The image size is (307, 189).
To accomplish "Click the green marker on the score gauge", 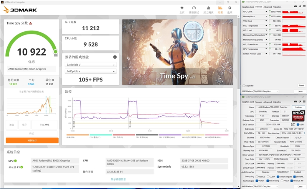I will tap(55, 51).
